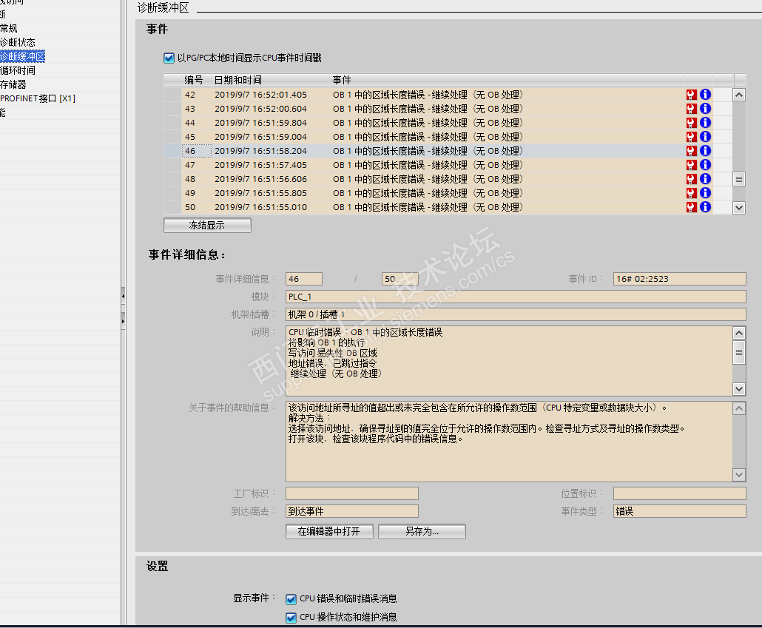Click the 日期和时间 column header
The height and width of the screenshot is (628, 762).
pos(270,80)
